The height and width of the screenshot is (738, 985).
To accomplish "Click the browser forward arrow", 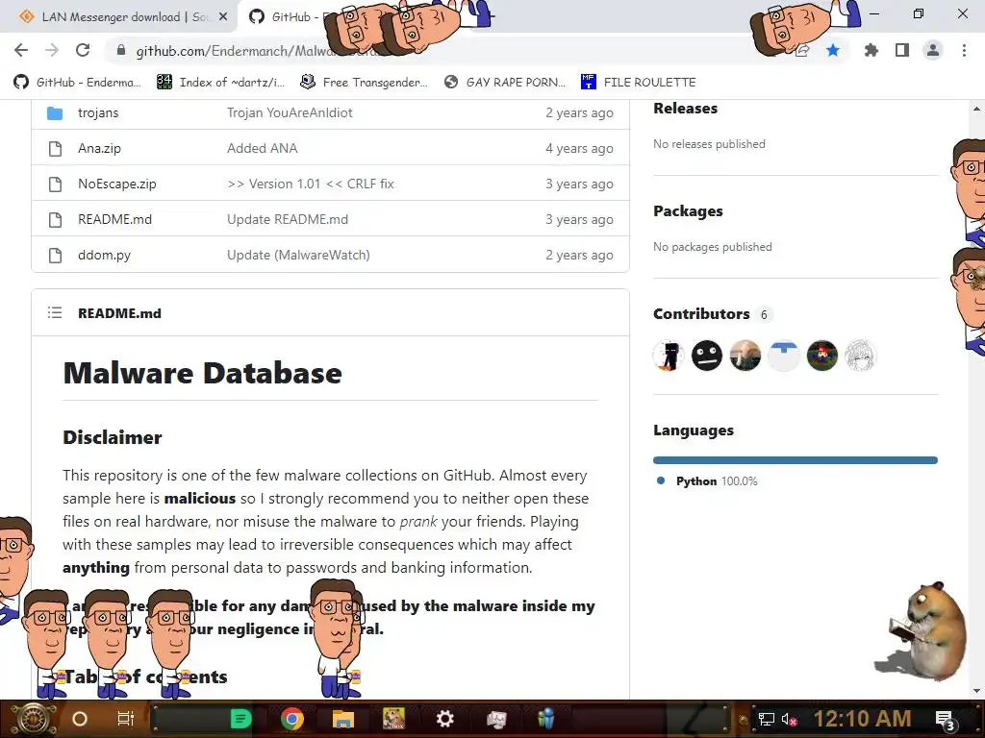I will pos(52,50).
